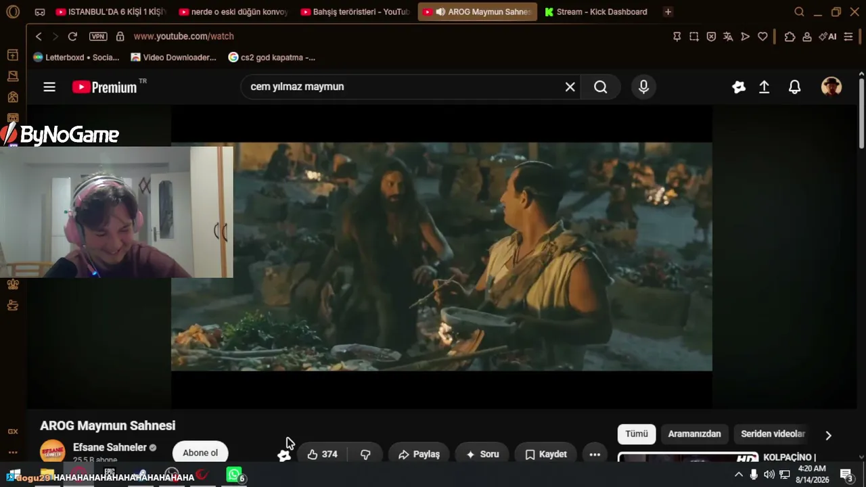Screen dimensions: 866x487
Task: Reload the YouTube page
Action: point(72,37)
